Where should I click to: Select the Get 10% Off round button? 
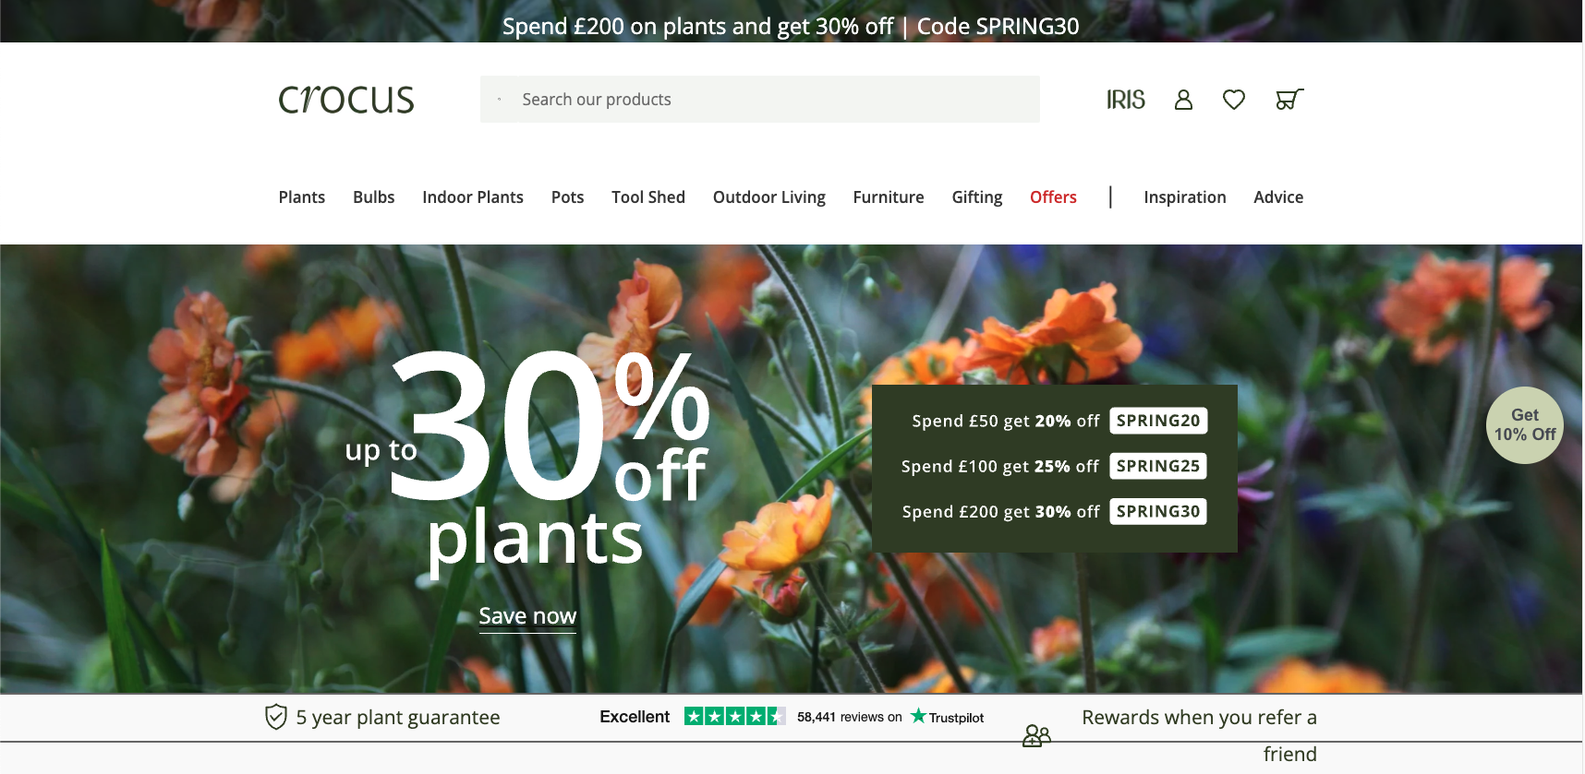1525,425
